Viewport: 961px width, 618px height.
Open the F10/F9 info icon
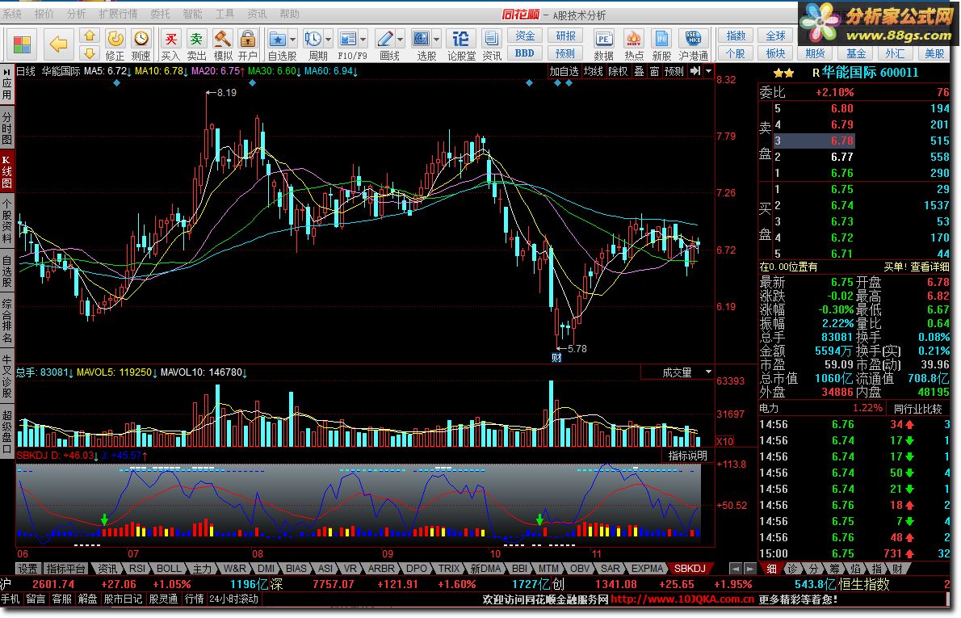(x=347, y=40)
